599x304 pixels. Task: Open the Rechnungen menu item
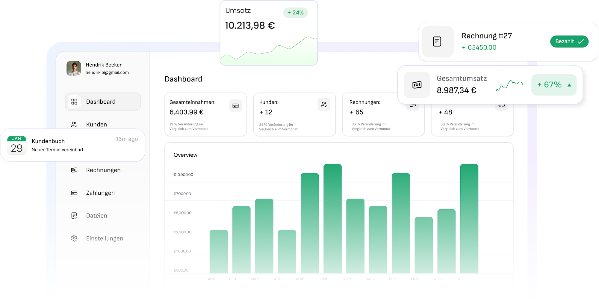point(103,170)
